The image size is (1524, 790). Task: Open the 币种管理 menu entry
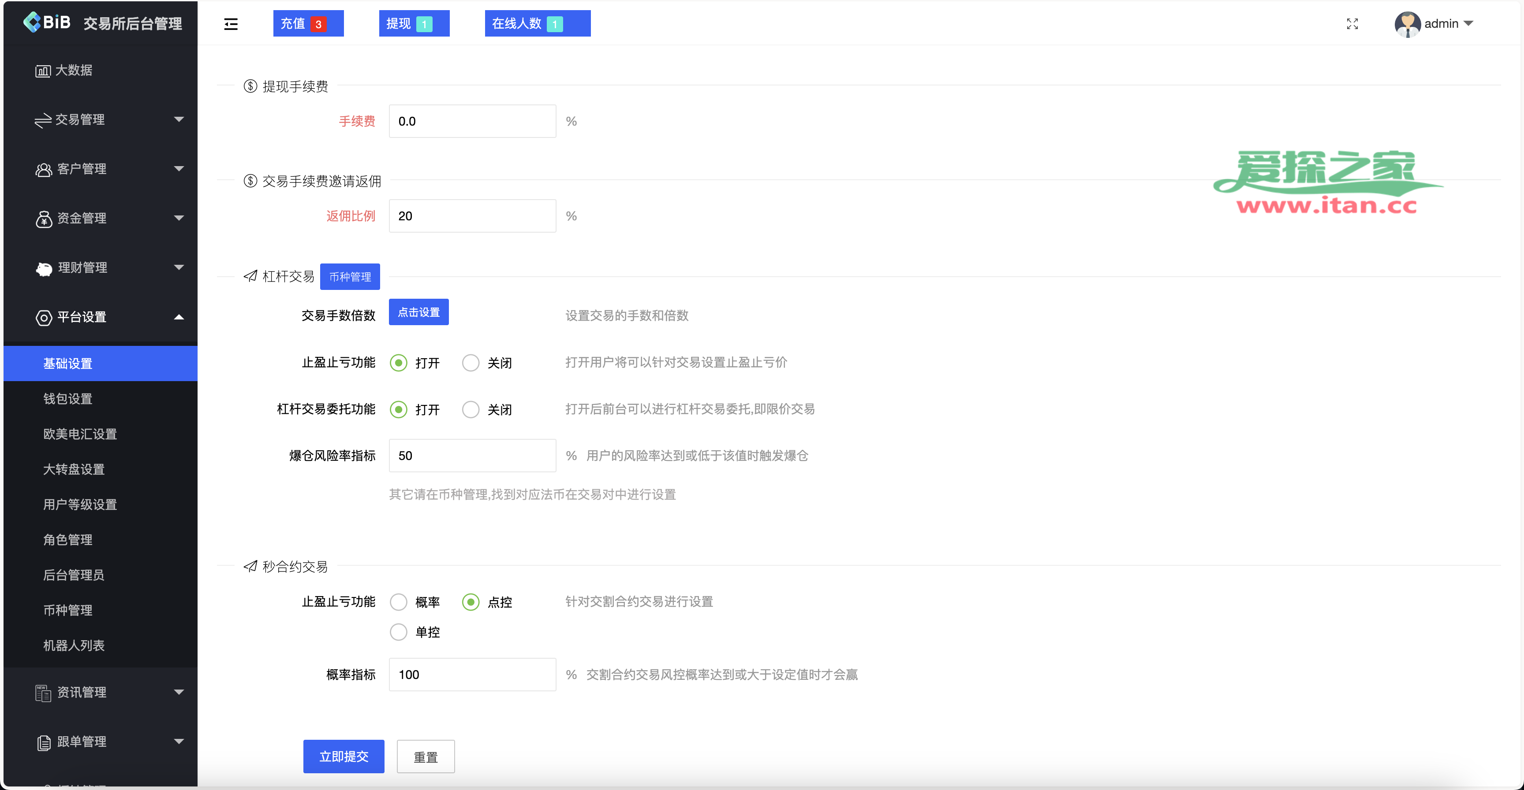pos(67,610)
